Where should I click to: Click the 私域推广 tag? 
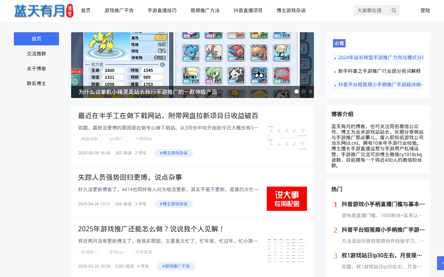pyautogui.click(x=89, y=252)
